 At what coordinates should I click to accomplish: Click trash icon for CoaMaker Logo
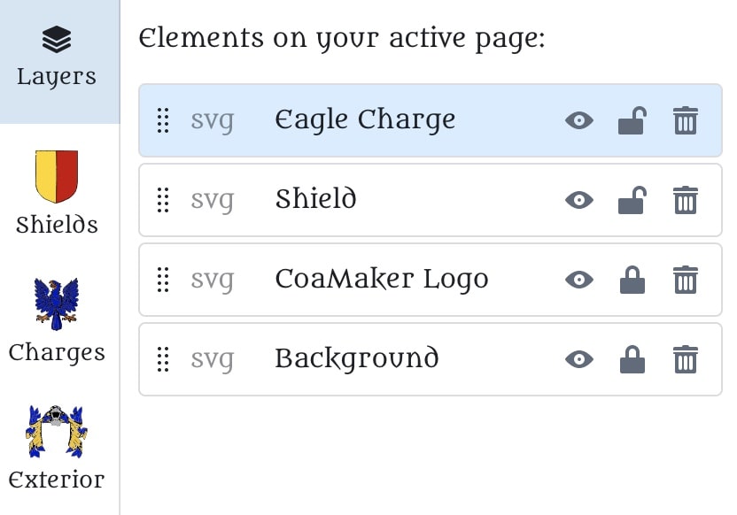point(686,280)
